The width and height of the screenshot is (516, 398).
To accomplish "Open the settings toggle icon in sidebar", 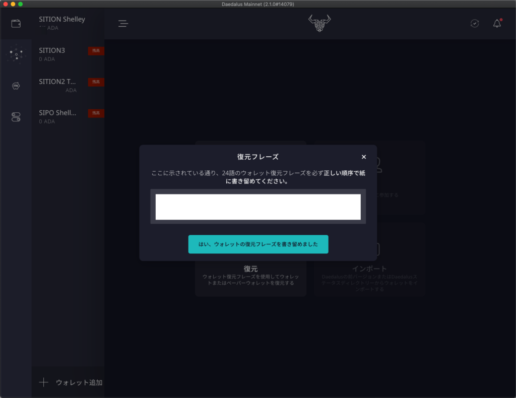I will 16,117.
